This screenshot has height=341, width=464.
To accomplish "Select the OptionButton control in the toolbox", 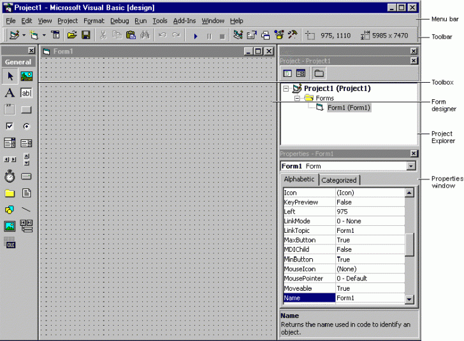I will [x=27, y=126].
